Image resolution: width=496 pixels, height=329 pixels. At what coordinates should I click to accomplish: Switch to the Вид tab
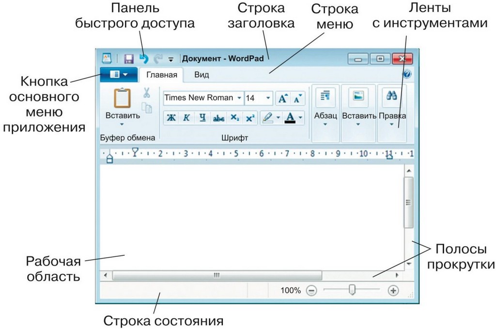pos(201,75)
